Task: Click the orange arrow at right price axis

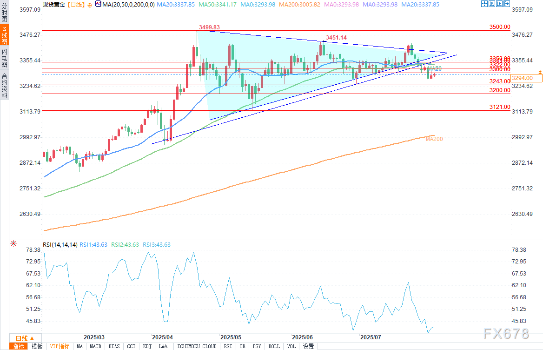Action: (540, 73)
